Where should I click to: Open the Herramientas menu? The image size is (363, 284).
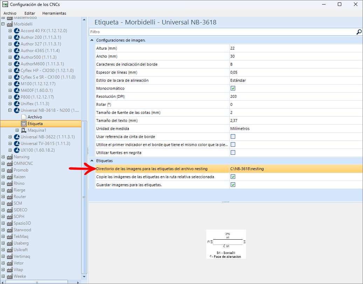point(54,13)
